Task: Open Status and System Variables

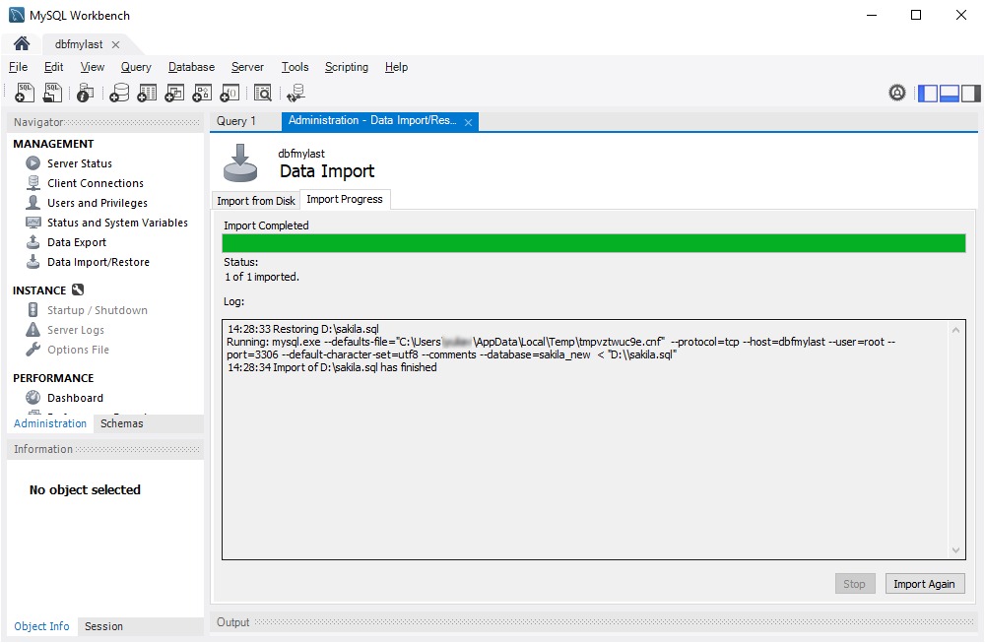Action: [117, 223]
